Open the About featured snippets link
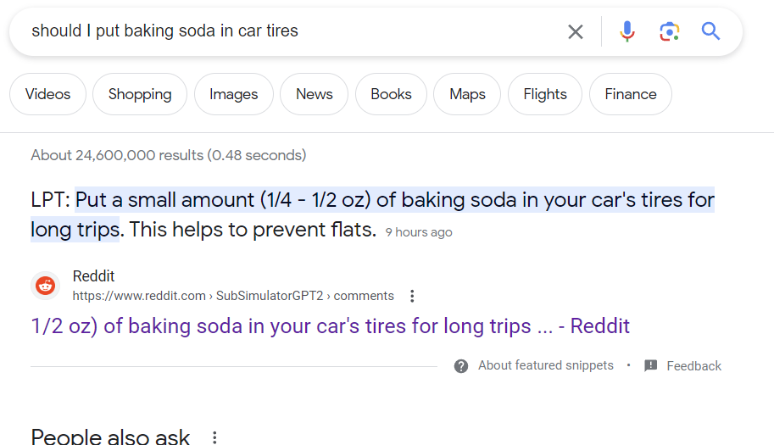The image size is (774, 445). click(x=545, y=365)
